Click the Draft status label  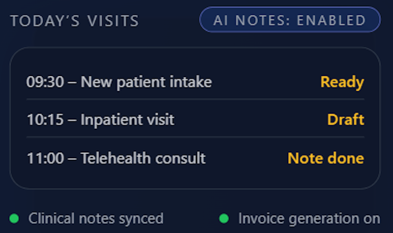tap(346, 120)
